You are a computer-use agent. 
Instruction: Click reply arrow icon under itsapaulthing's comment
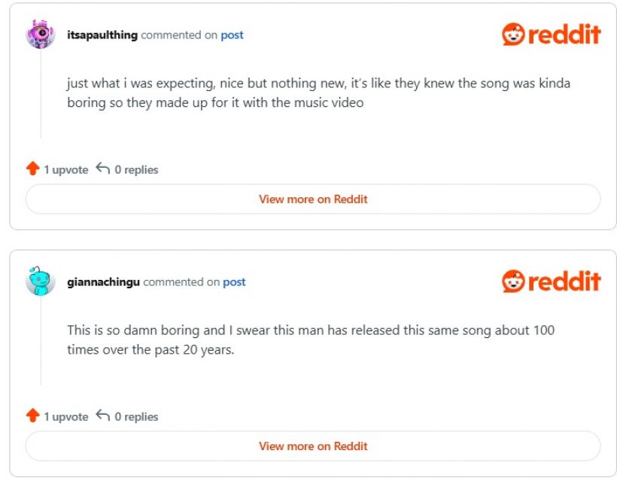pyautogui.click(x=103, y=169)
